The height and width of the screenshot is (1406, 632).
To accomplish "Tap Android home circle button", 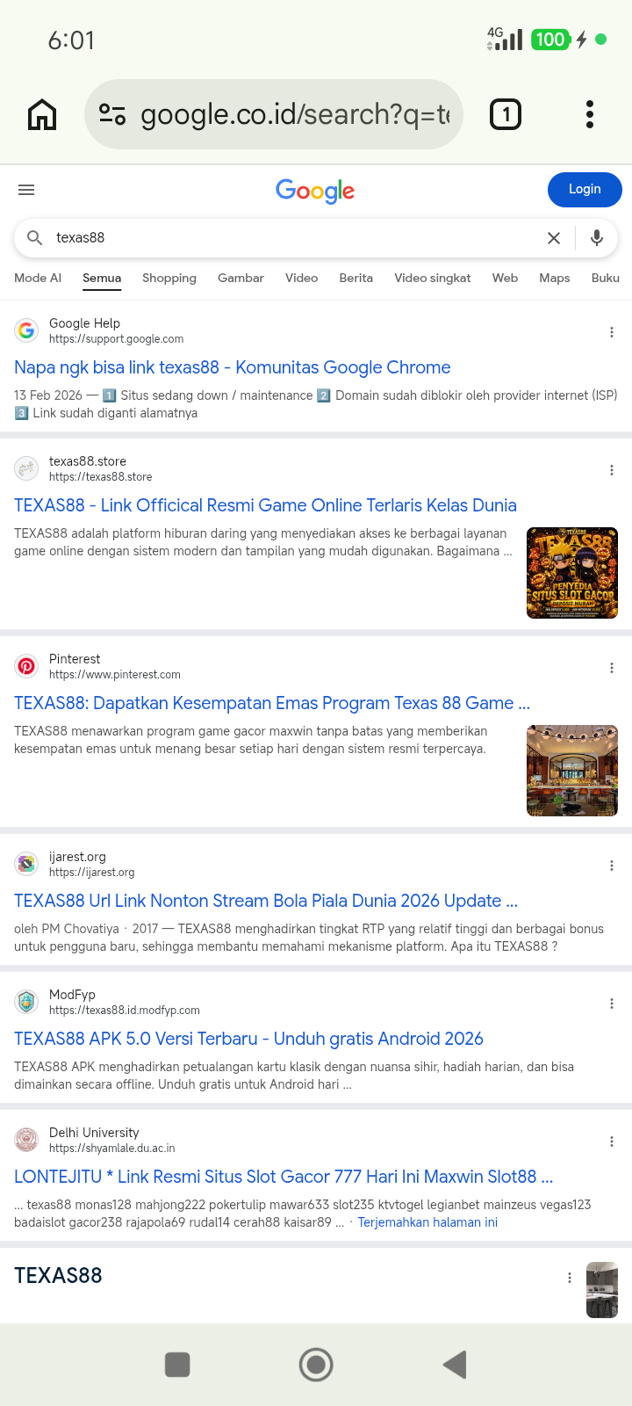I will click(x=316, y=1365).
